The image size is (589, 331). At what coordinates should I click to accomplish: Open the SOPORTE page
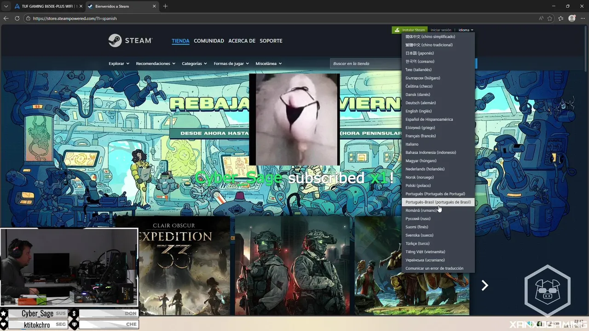(271, 41)
